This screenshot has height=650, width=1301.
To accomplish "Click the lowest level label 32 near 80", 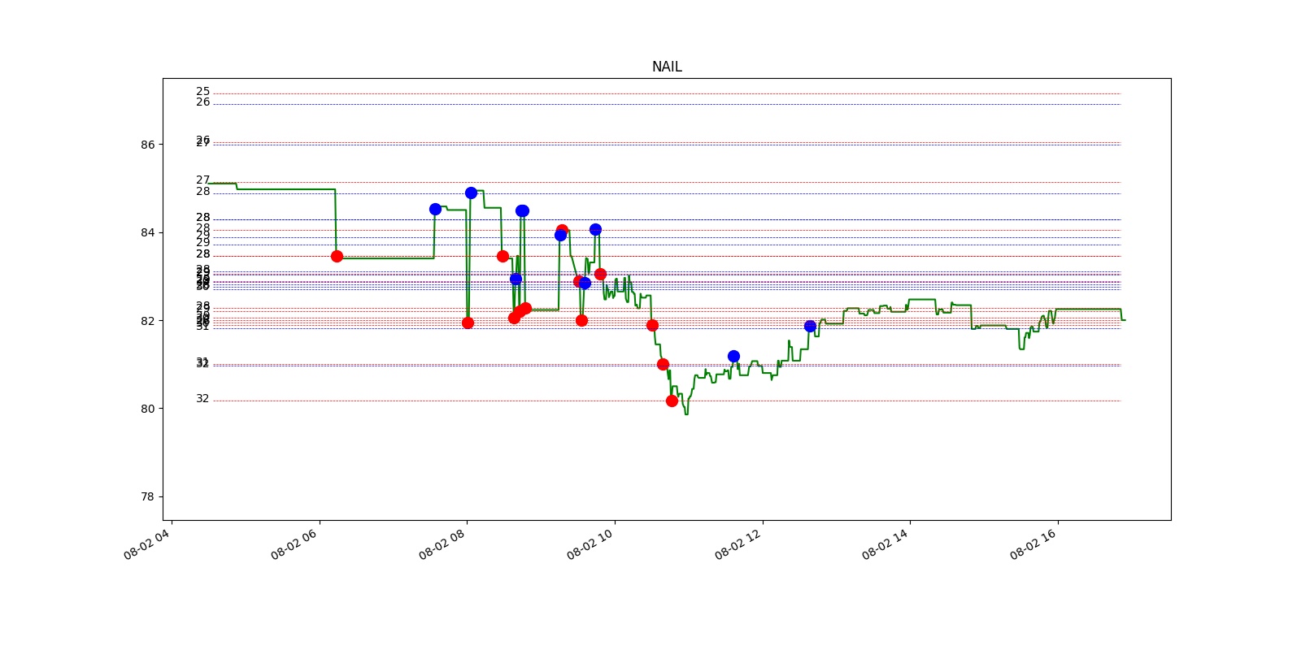I will point(202,399).
